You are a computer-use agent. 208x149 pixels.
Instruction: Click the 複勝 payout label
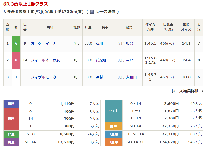pyautogui.click(x=11, y=119)
